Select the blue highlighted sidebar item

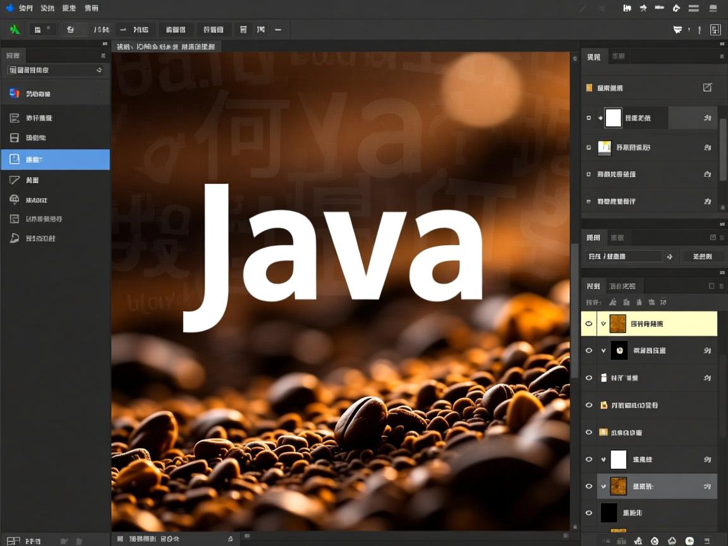point(55,159)
